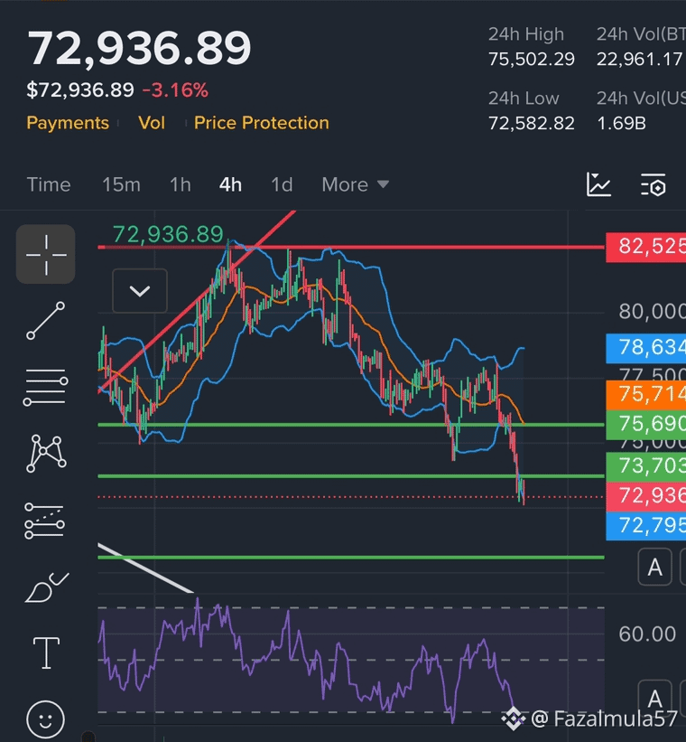The height and width of the screenshot is (742, 686).
Task: Click the $72,936.89 USD price text
Action: 80,89
